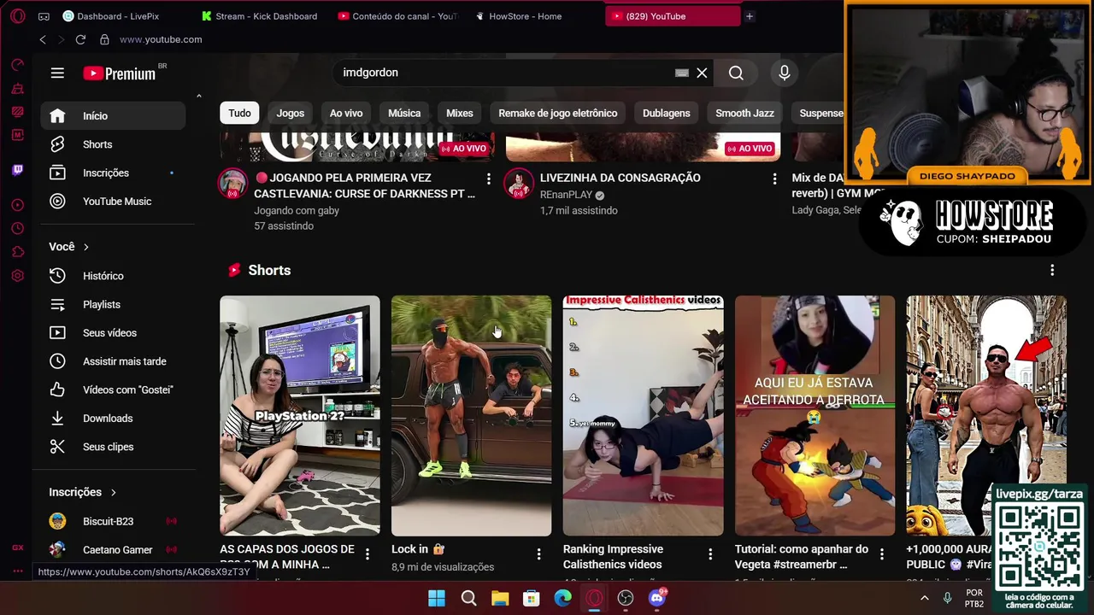Select the Ao vivo filter chip

click(346, 113)
